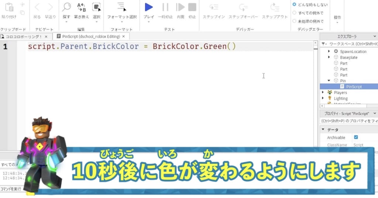Click the Forward (早送り) navigation arrow
This screenshot has width=378, height=198.
[x=50, y=7]
